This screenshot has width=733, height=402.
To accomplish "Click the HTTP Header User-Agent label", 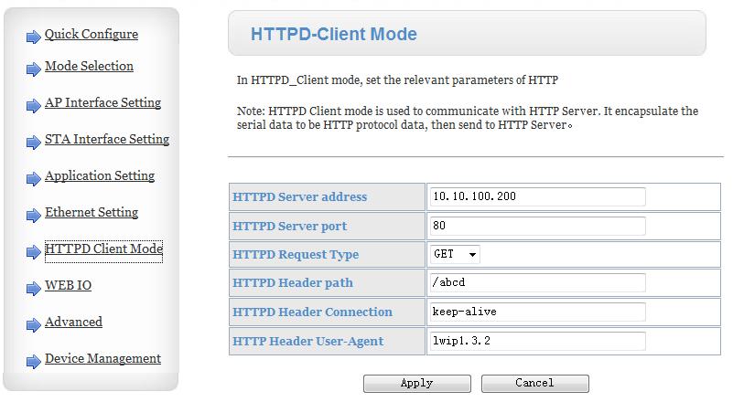I will coord(308,342).
